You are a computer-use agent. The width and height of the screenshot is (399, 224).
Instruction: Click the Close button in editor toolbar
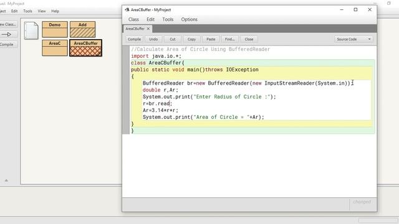coord(249,39)
